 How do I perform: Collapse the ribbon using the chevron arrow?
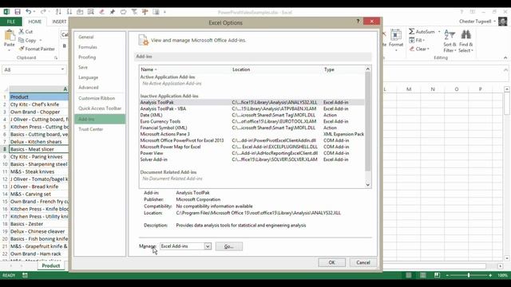505,57
